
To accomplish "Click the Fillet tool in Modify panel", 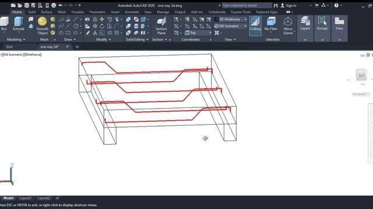I will tap(117, 26).
